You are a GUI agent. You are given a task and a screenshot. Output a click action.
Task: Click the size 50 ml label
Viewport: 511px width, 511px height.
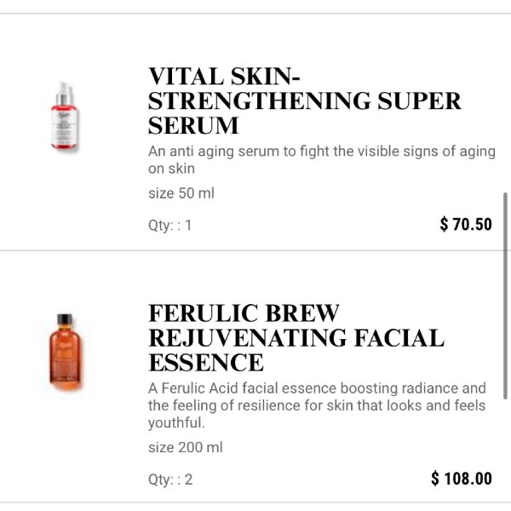(181, 193)
